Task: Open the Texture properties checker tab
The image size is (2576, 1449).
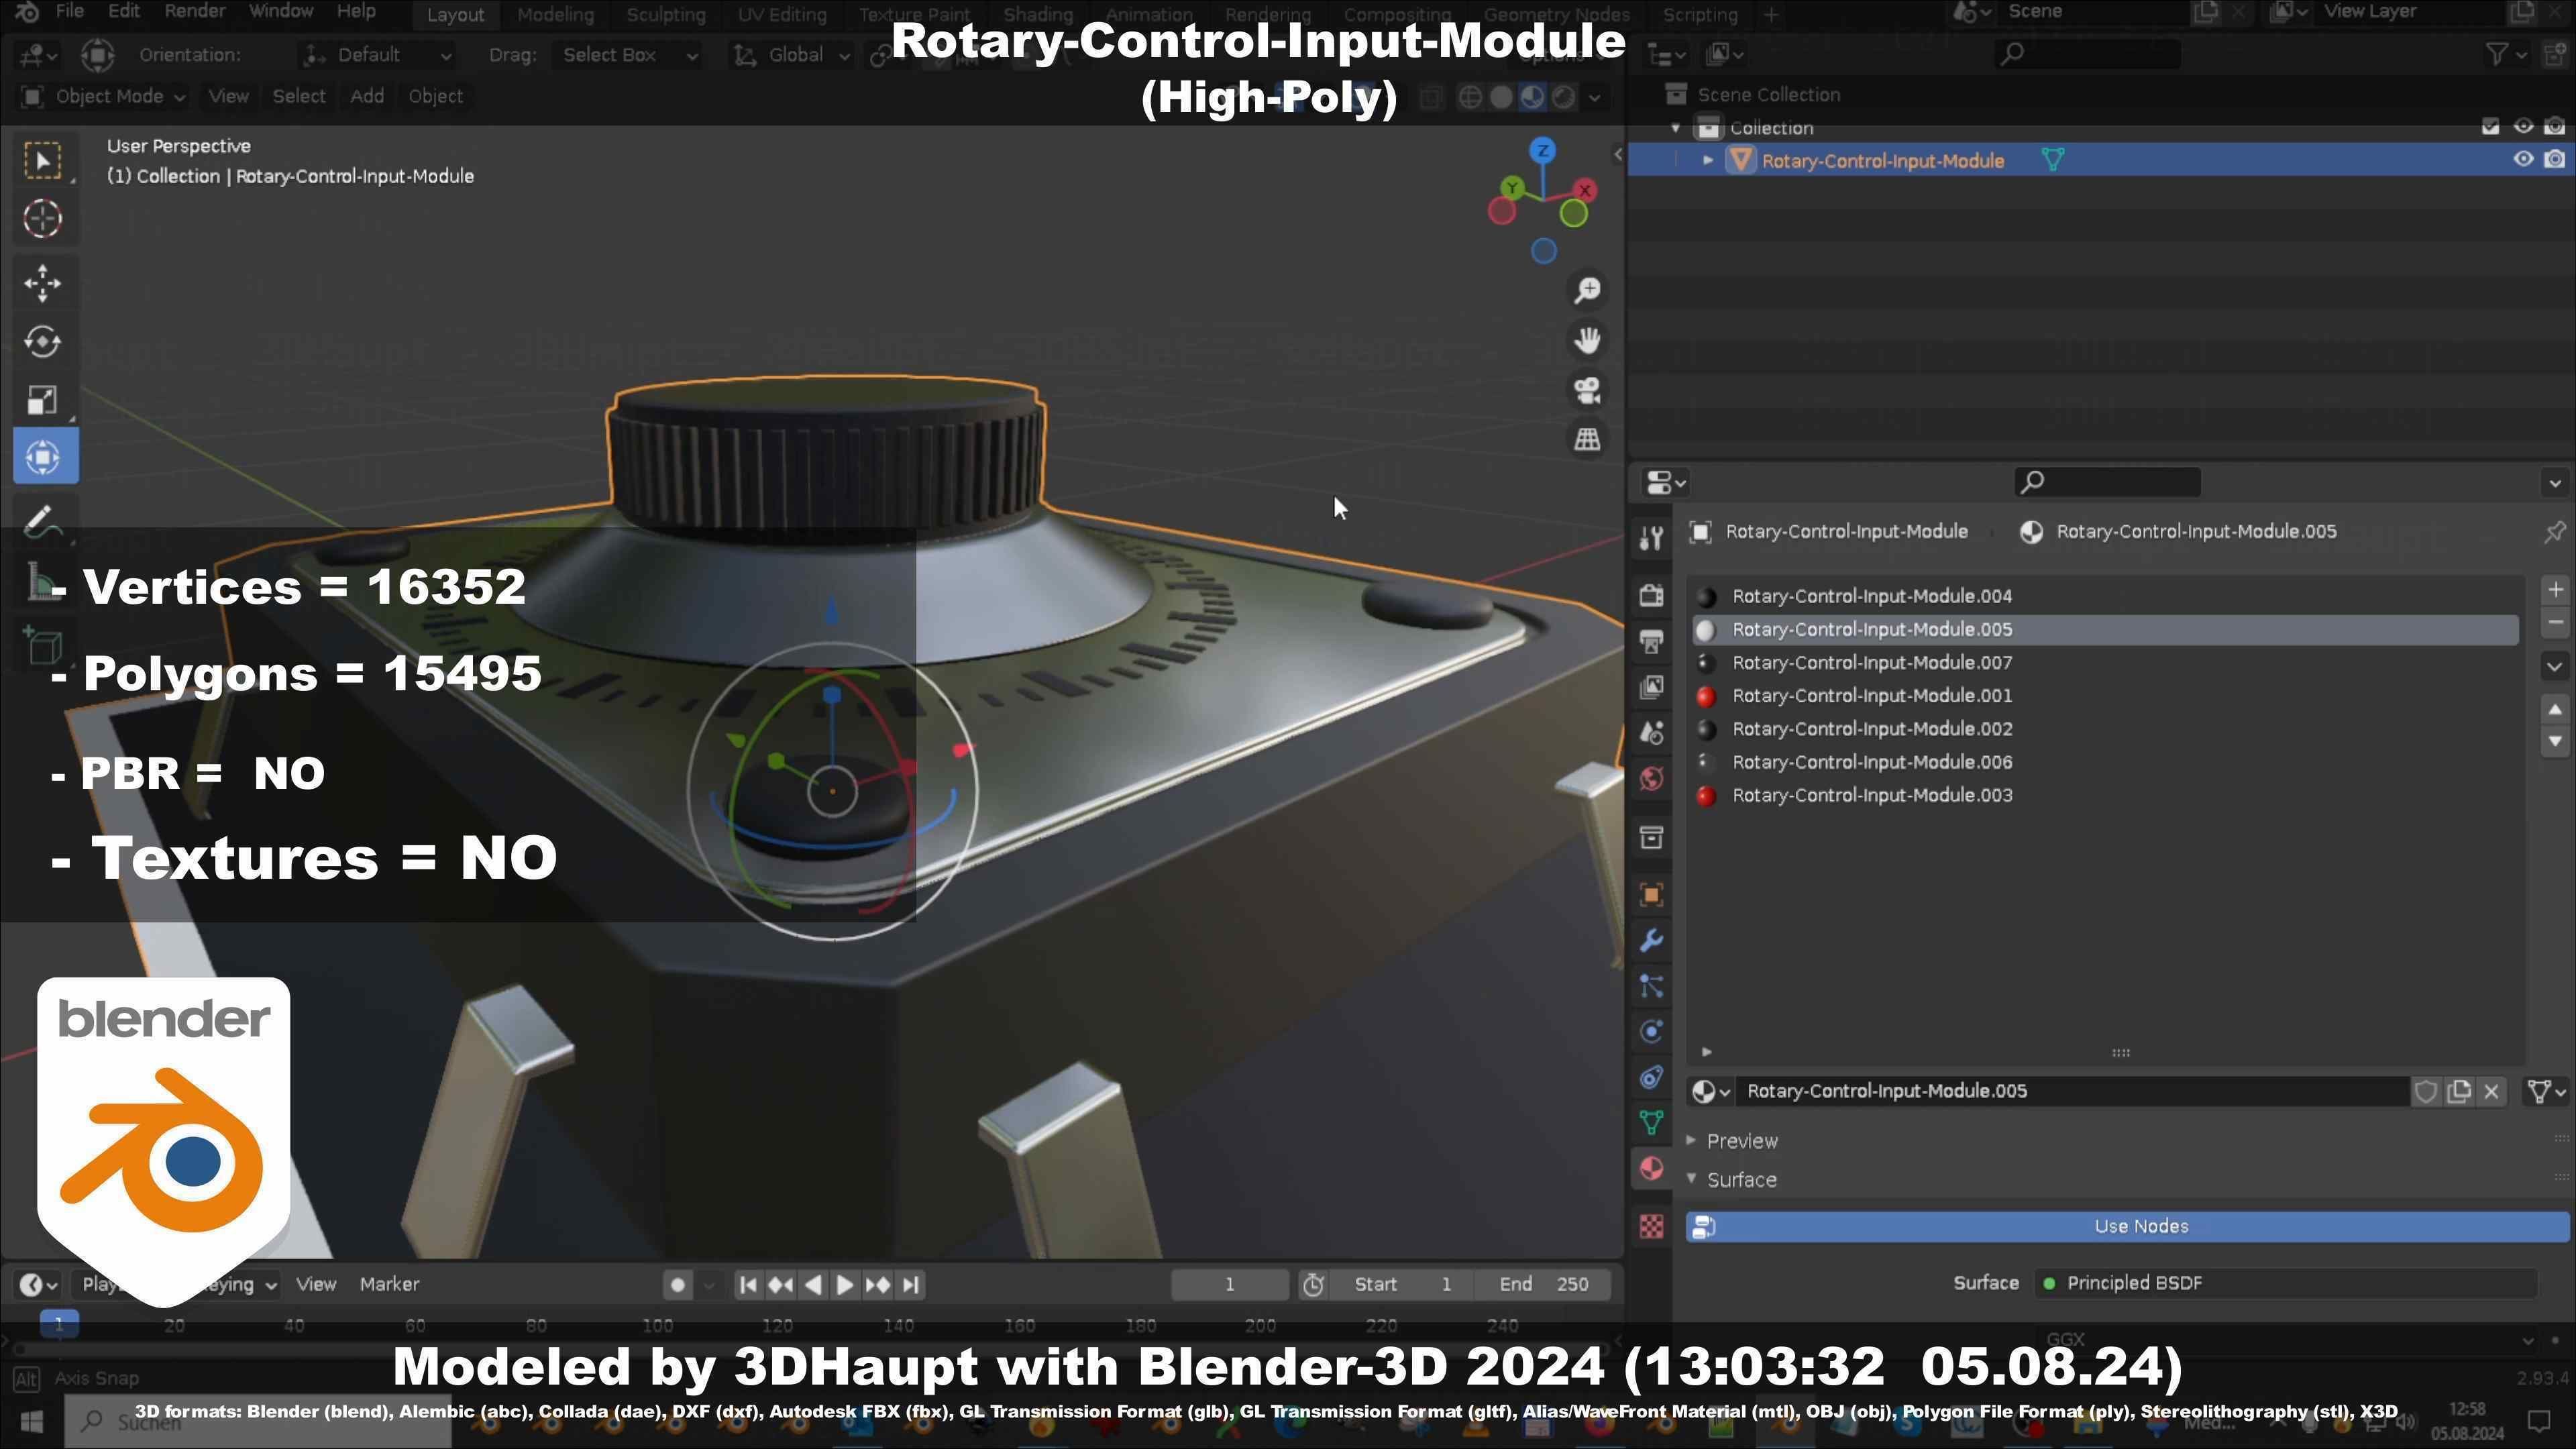Action: [1652, 1226]
